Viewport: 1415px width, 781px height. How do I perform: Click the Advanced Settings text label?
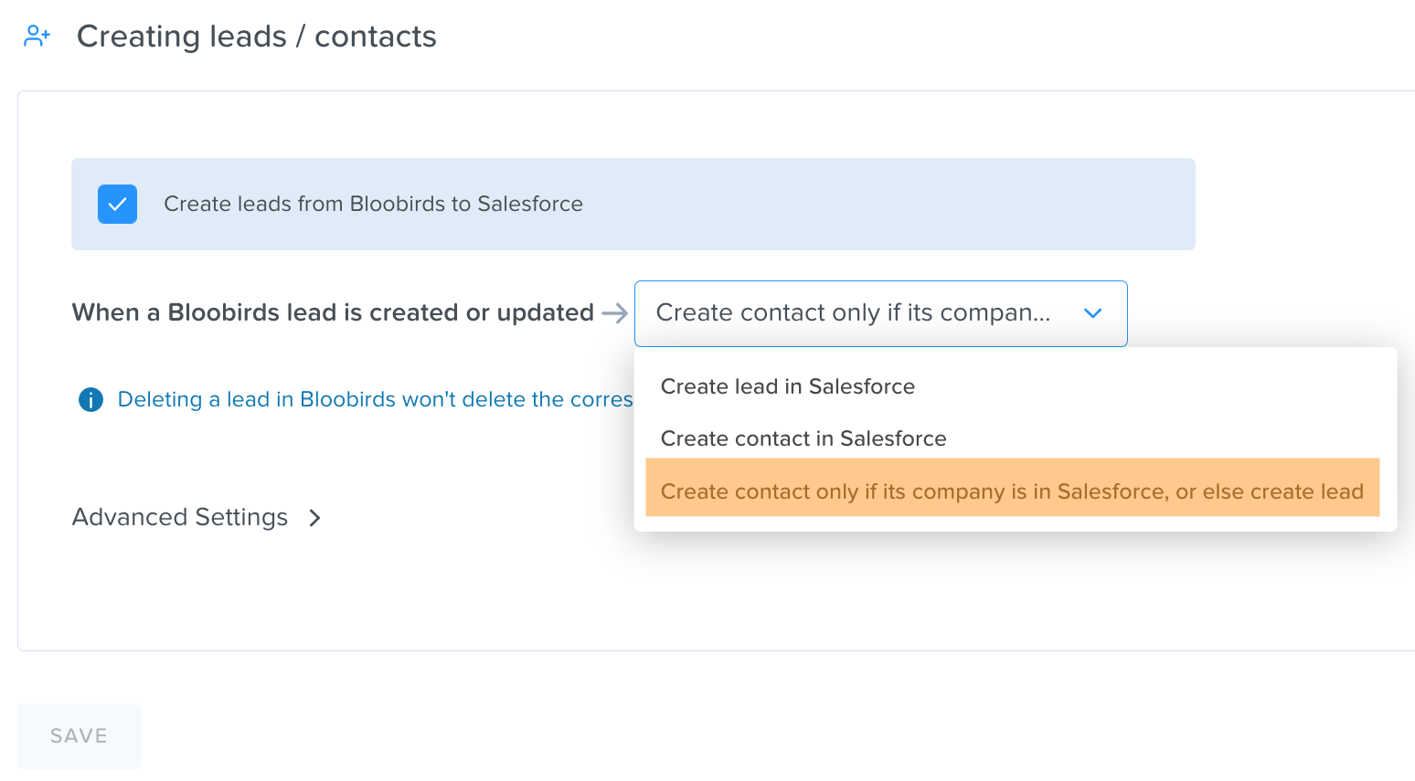[x=180, y=518]
